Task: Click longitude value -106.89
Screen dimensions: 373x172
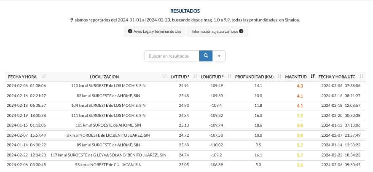Action: (216, 164)
